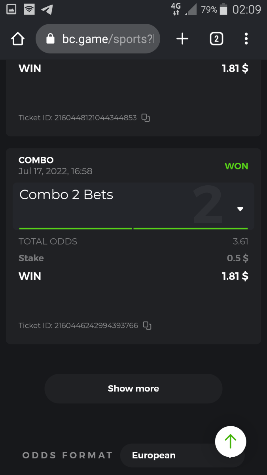The width and height of the screenshot is (267, 475).
Task: Open the Telegram notification icon in status bar
Action: 47,9
